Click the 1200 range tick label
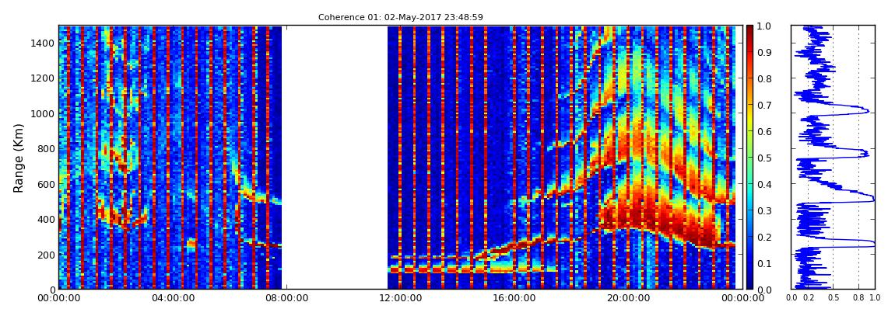This screenshot has height=316, width=895. pyautogui.click(x=42, y=78)
